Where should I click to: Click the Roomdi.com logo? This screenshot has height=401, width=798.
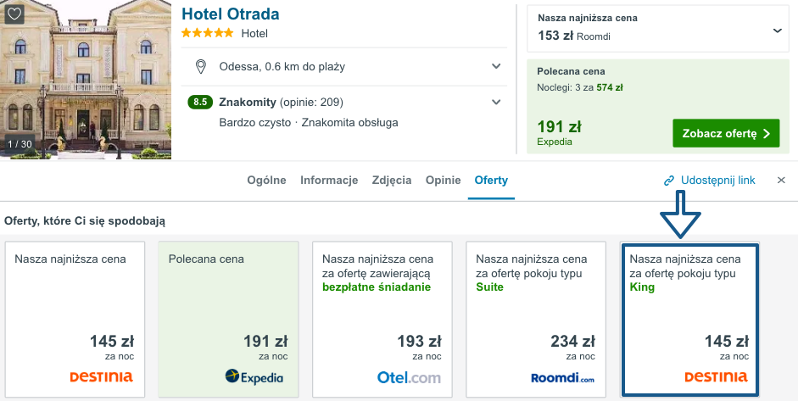(x=562, y=378)
